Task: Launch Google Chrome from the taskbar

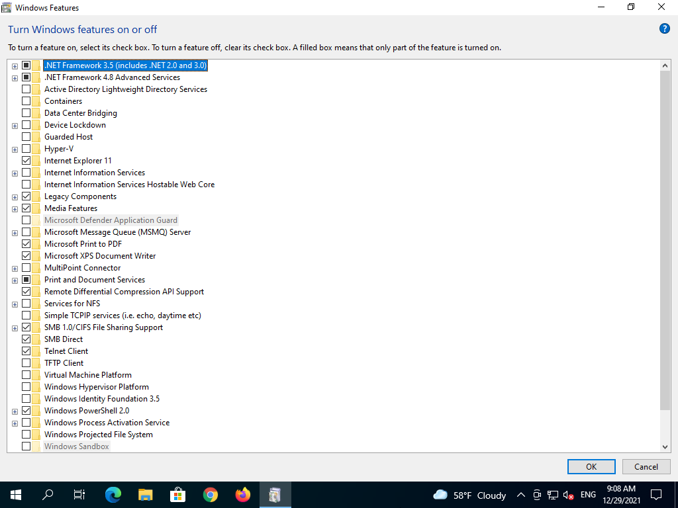Action: pyautogui.click(x=211, y=495)
